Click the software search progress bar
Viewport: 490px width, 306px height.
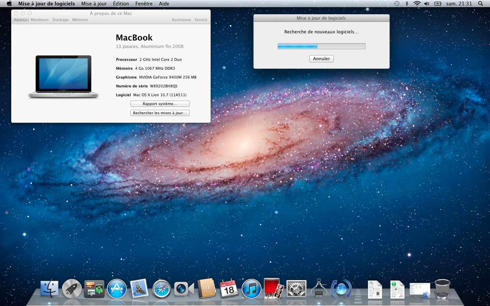322,46
